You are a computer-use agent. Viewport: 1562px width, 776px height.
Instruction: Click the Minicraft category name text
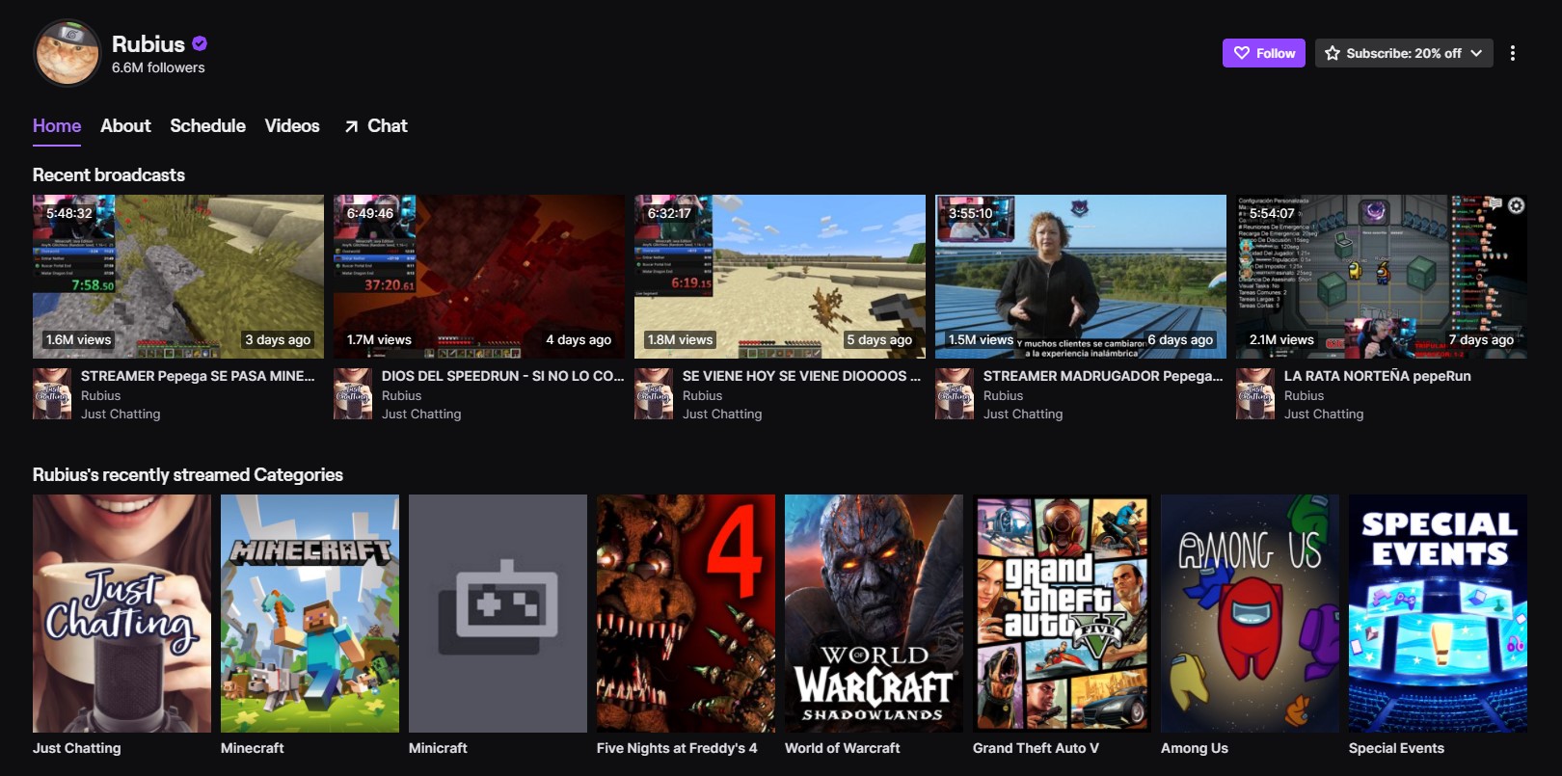pos(438,748)
